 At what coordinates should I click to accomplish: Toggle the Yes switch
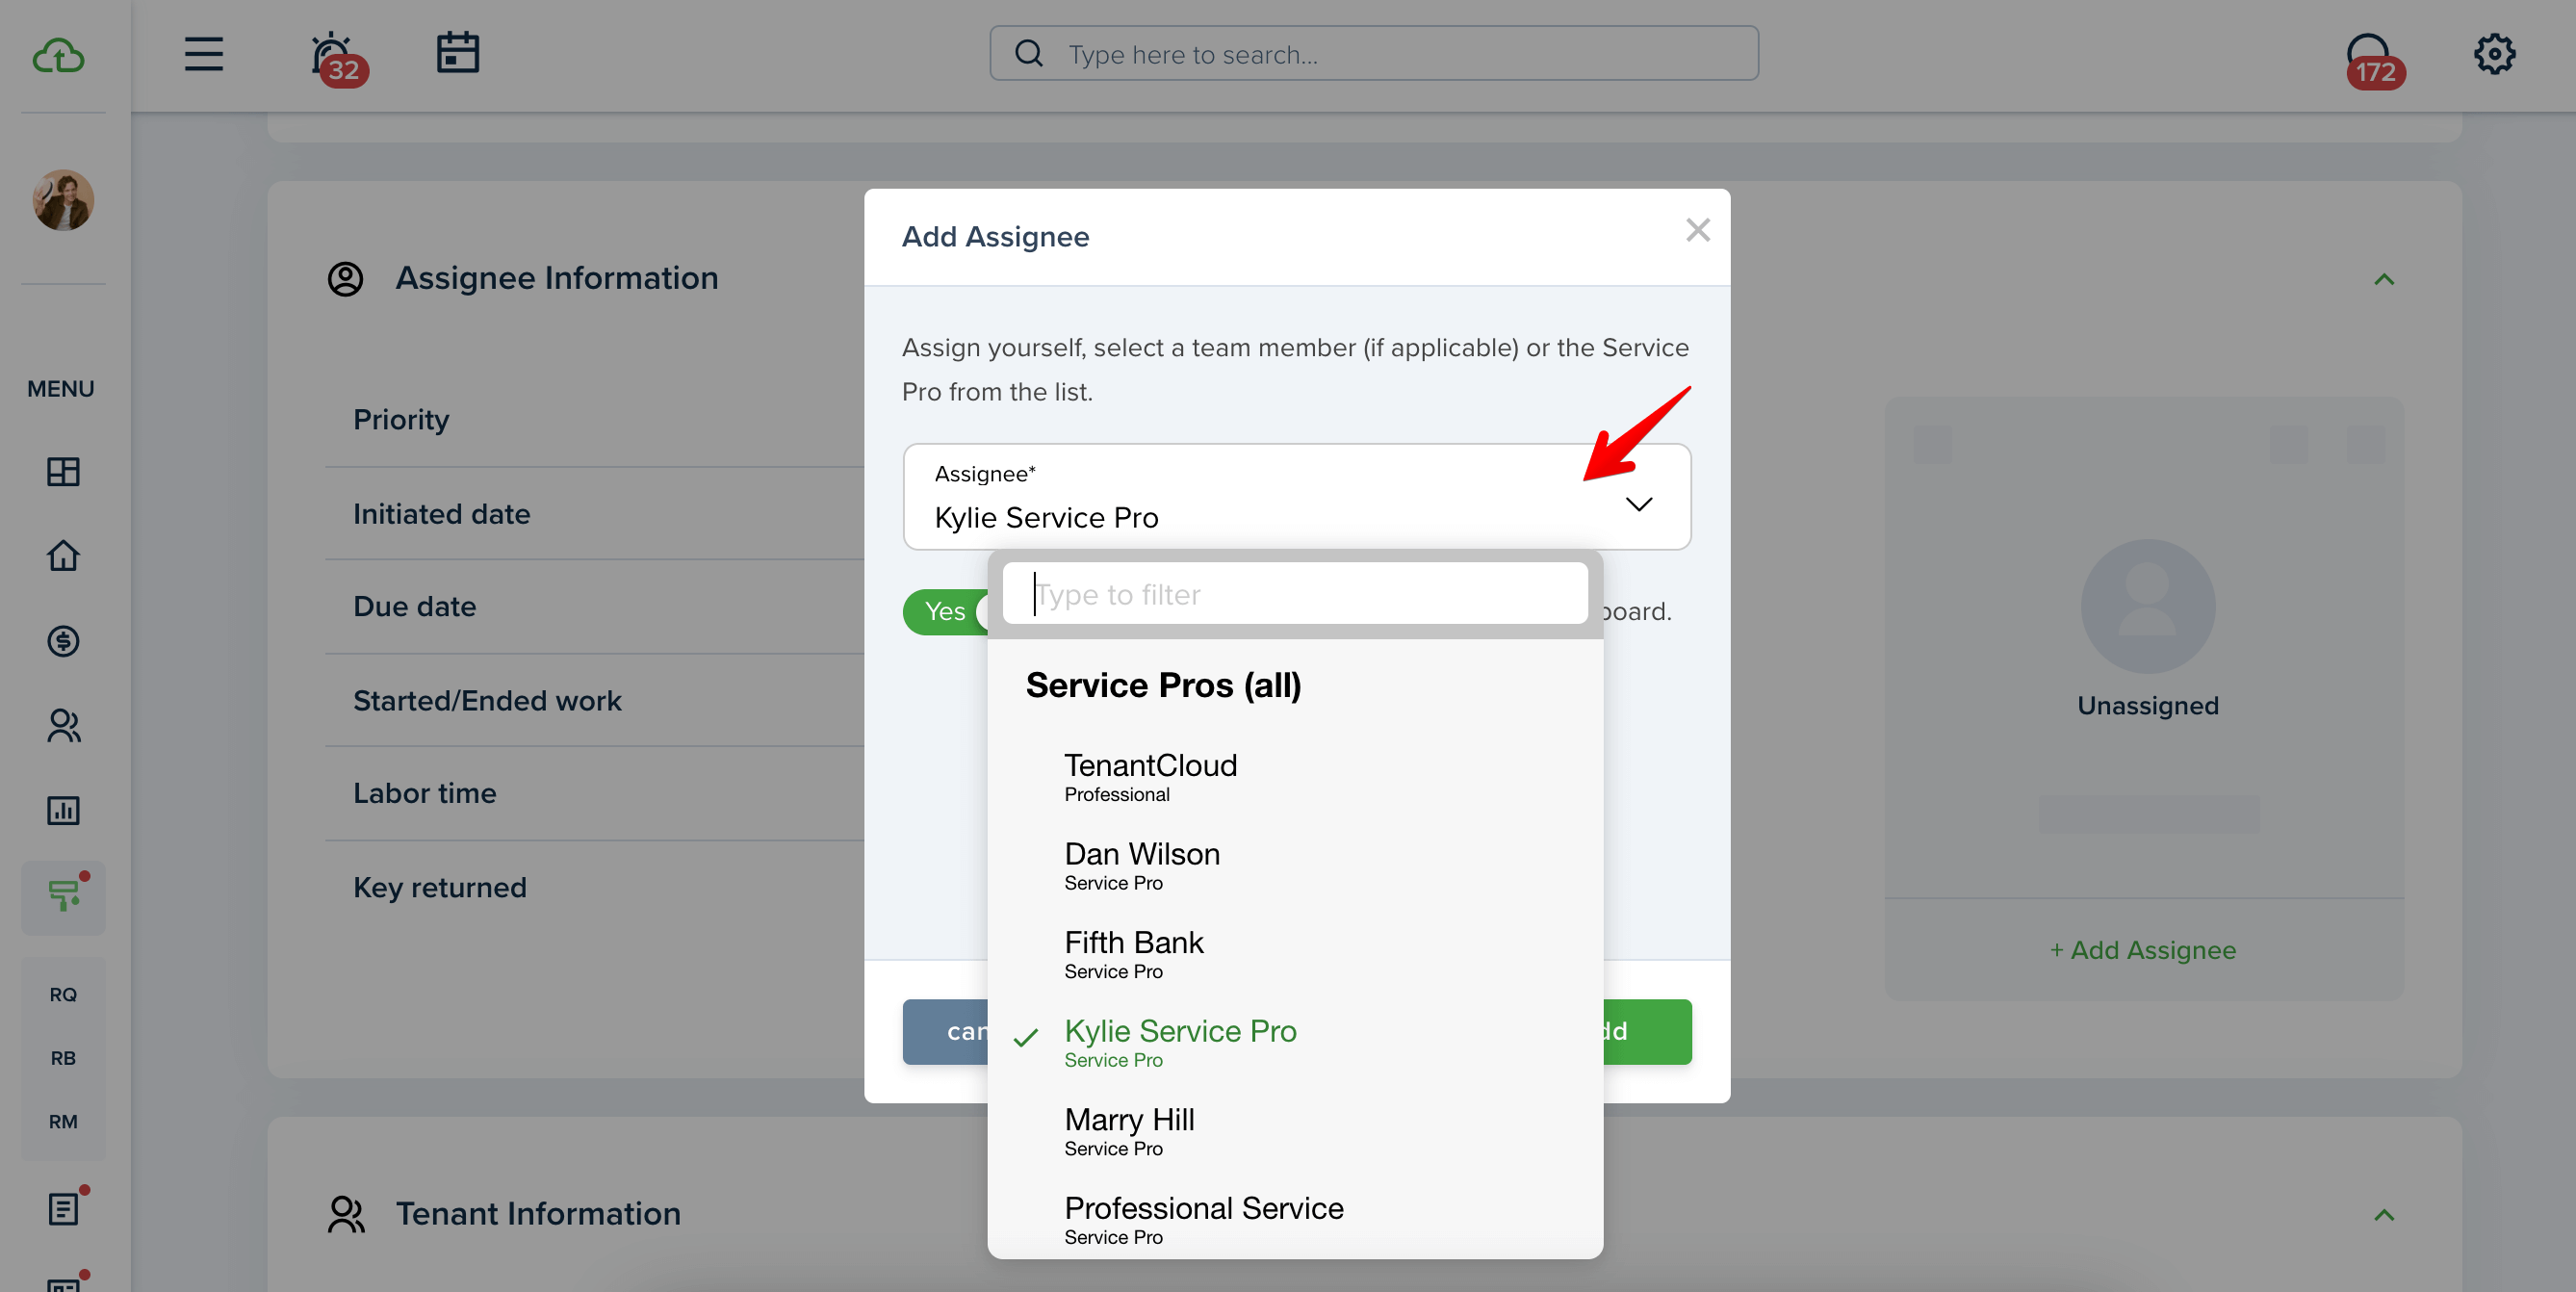click(945, 611)
